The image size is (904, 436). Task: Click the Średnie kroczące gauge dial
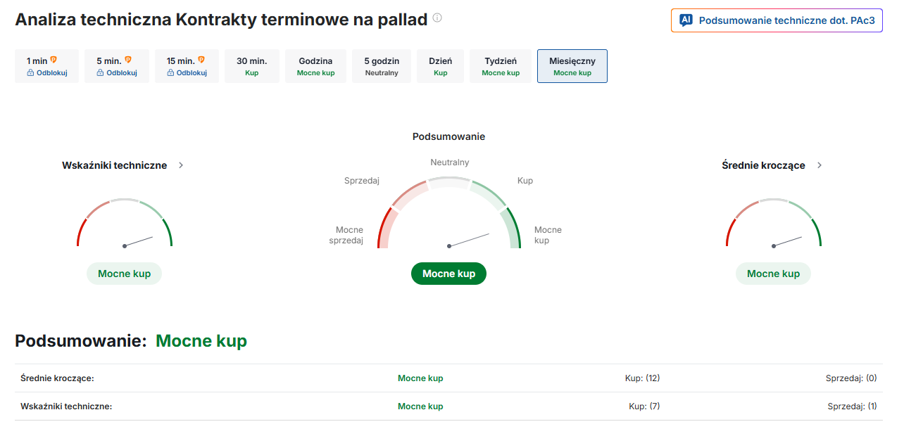pyautogui.click(x=773, y=225)
